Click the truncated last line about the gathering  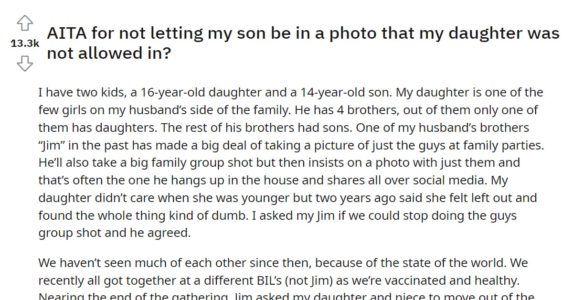[286, 296]
